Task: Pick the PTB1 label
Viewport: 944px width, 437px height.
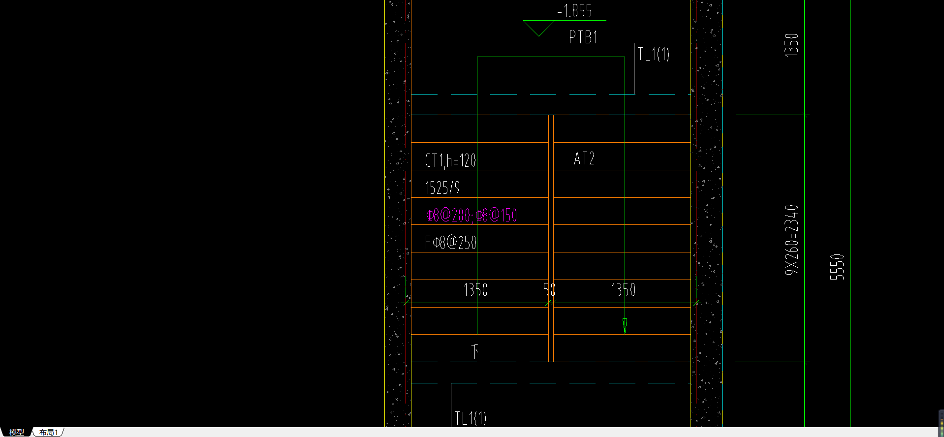Action: point(583,37)
